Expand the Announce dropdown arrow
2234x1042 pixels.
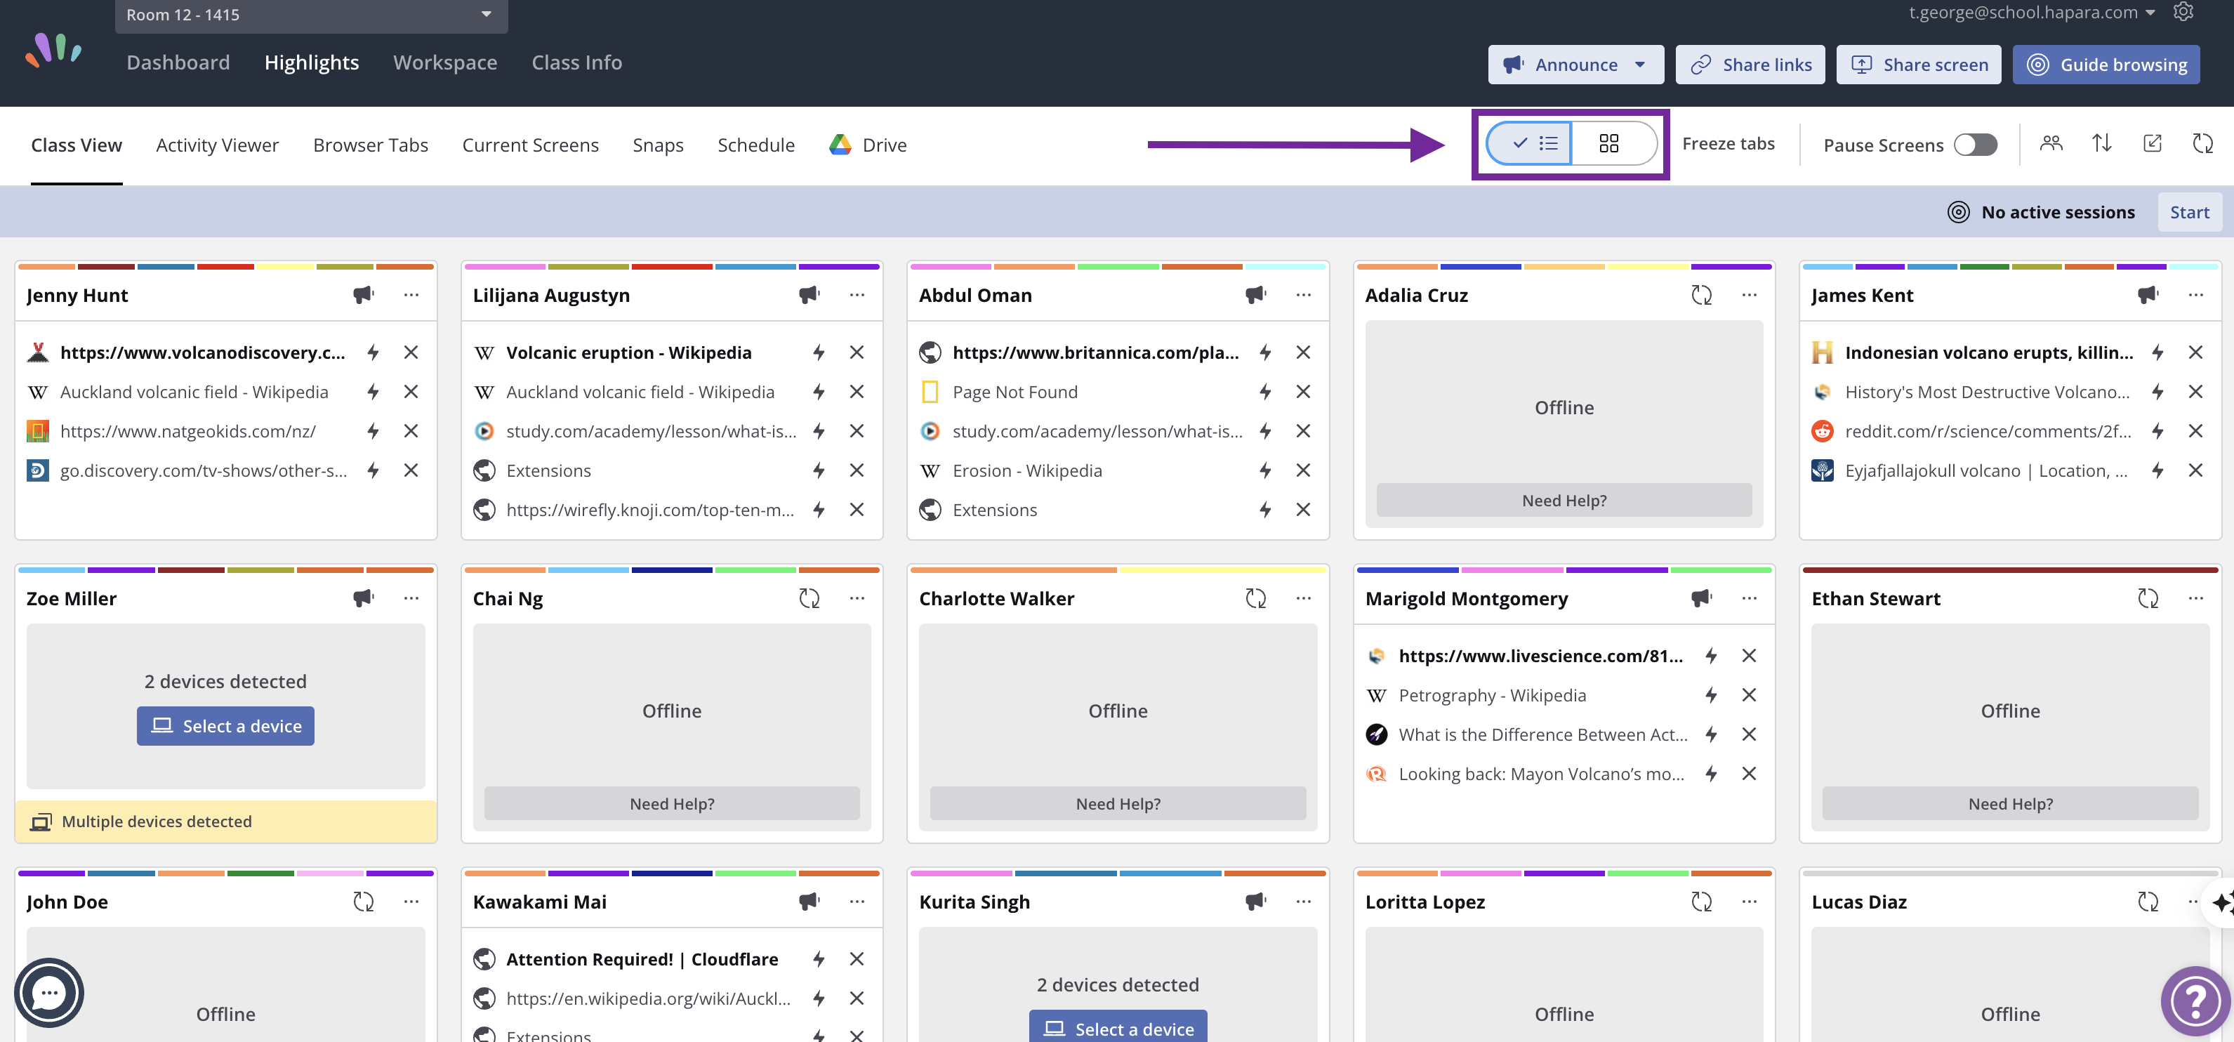click(1640, 64)
